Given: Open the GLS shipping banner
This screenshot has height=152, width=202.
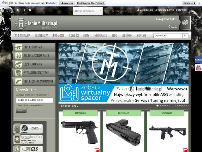Looking at the screenshot, I should point(28,149).
